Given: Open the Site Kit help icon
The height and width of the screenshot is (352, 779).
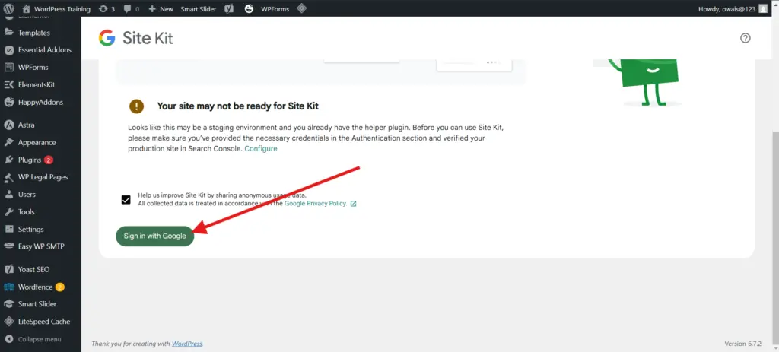Looking at the screenshot, I should 746,38.
